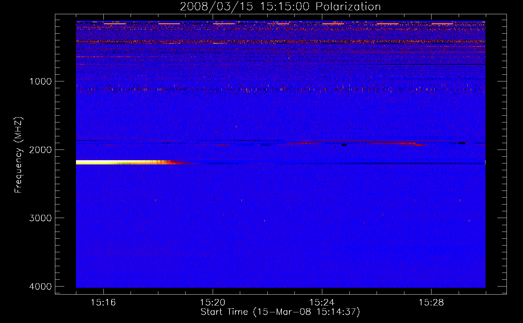Click the dark horizontal line near 1870 MHz at left
The image size is (523, 323).
coord(91,141)
